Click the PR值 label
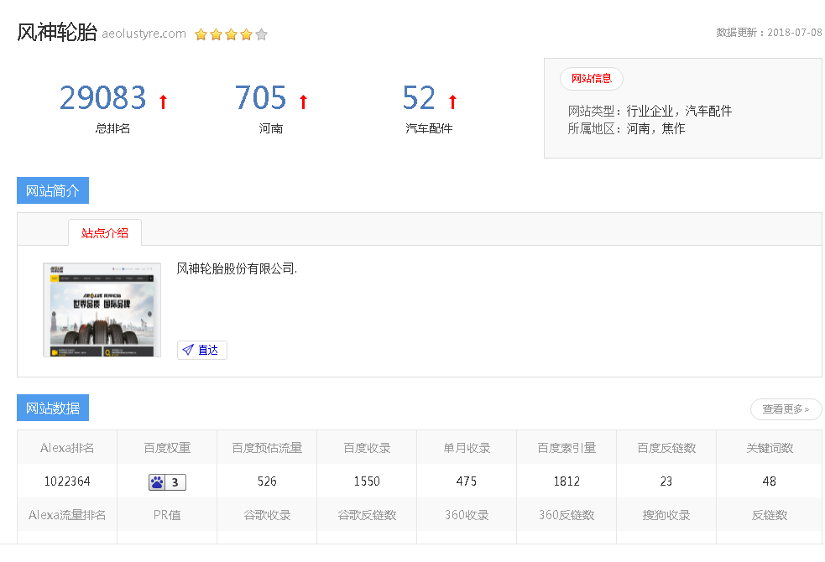This screenshot has height=562, width=825. [167, 515]
